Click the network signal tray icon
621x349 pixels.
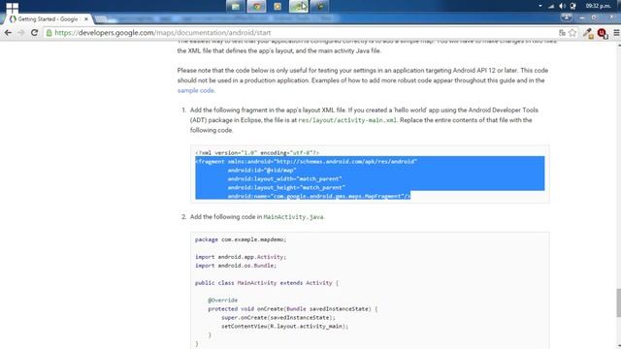tap(551, 6)
